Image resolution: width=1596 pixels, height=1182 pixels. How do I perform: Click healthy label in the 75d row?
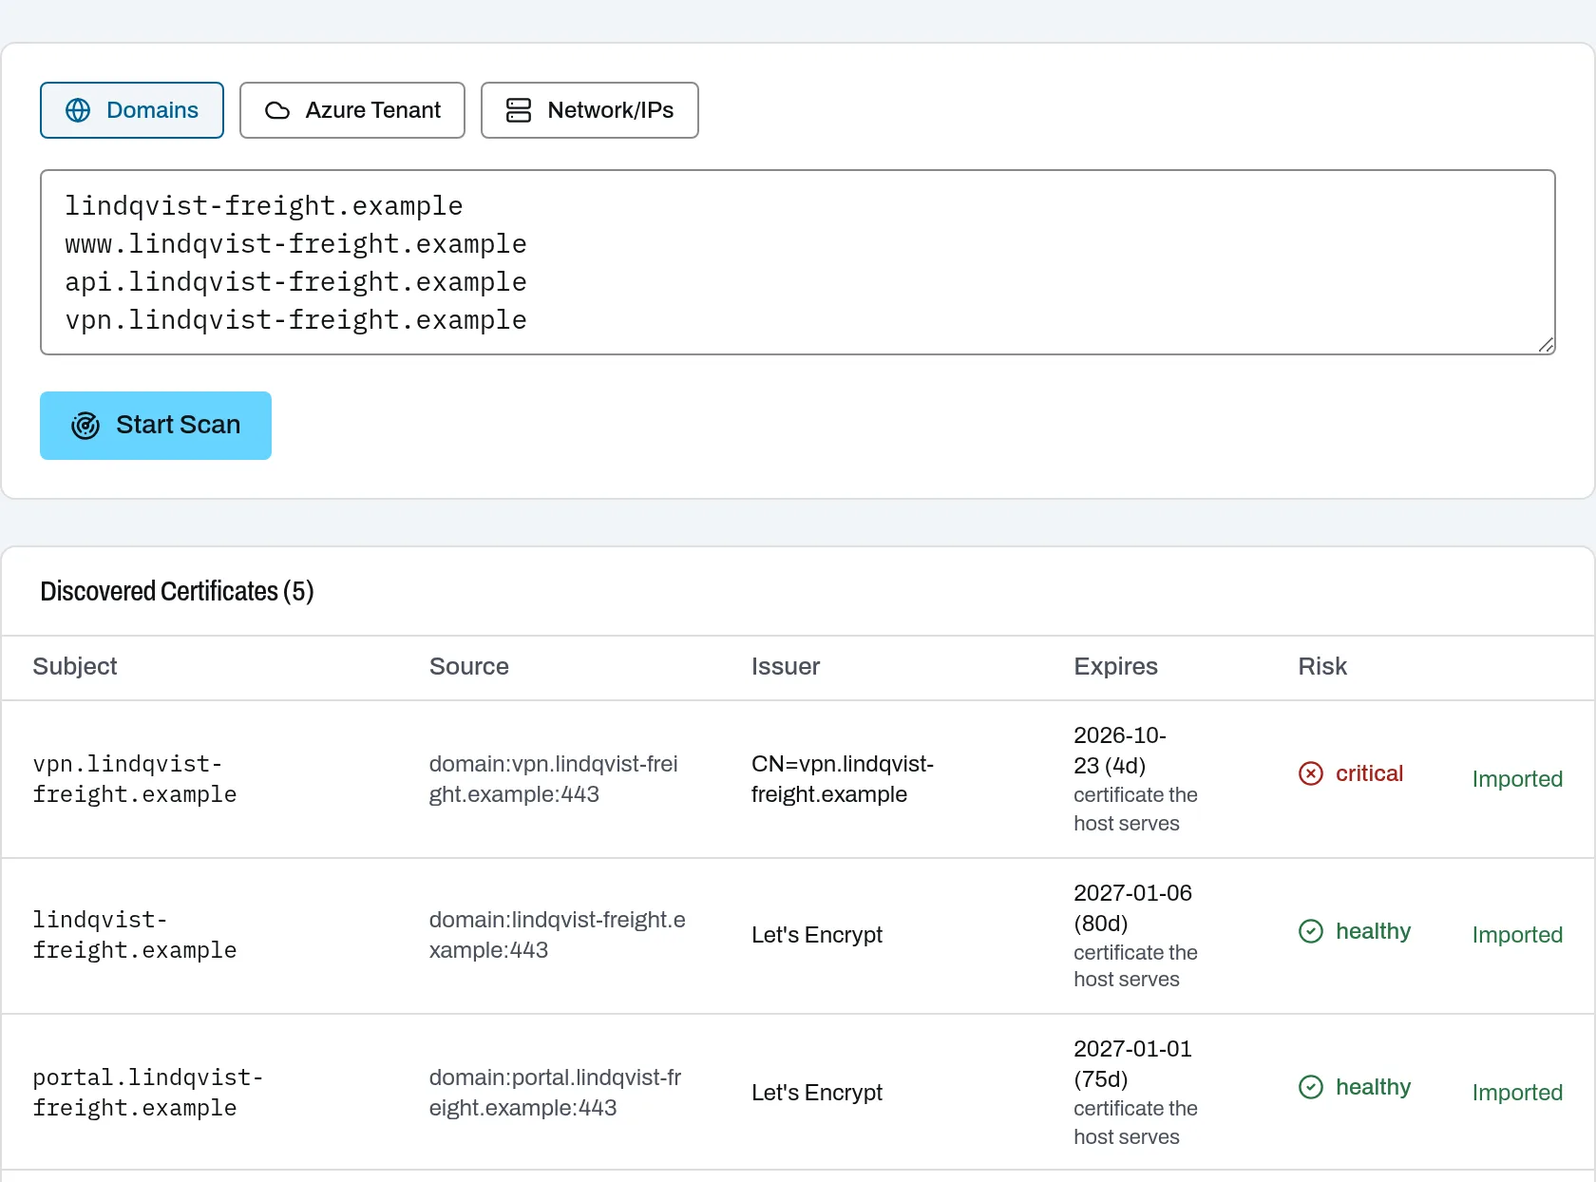click(1373, 1087)
